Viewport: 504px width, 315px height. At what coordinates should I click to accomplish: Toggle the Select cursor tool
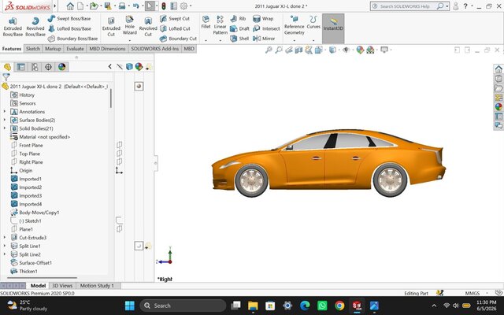(149, 6)
